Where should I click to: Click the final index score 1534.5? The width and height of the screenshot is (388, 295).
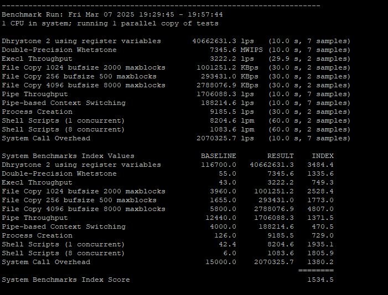click(320, 280)
